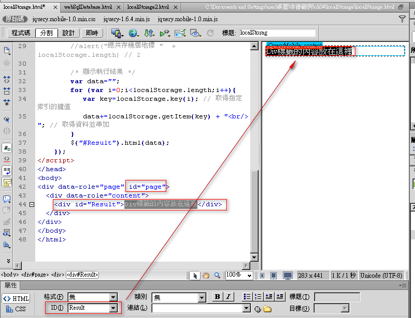
Task: Open the multiscreen preview menu
Action: pyautogui.click(x=117, y=33)
